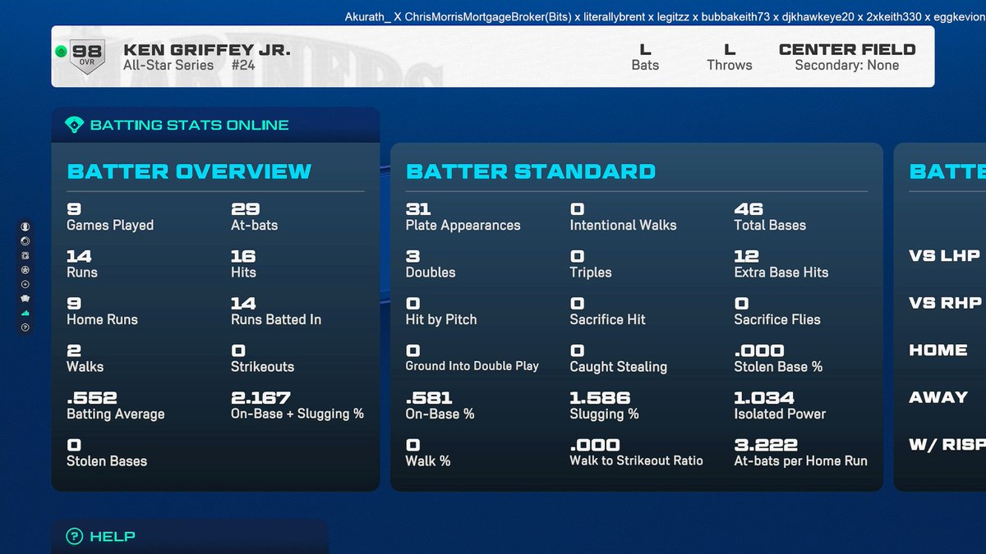Click the All-Star Series #24 label
The height and width of the screenshot is (554, 986).
pyautogui.click(x=190, y=66)
